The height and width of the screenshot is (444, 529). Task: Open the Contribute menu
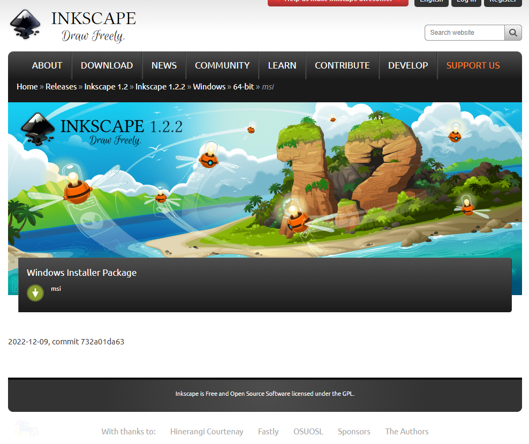pos(342,65)
